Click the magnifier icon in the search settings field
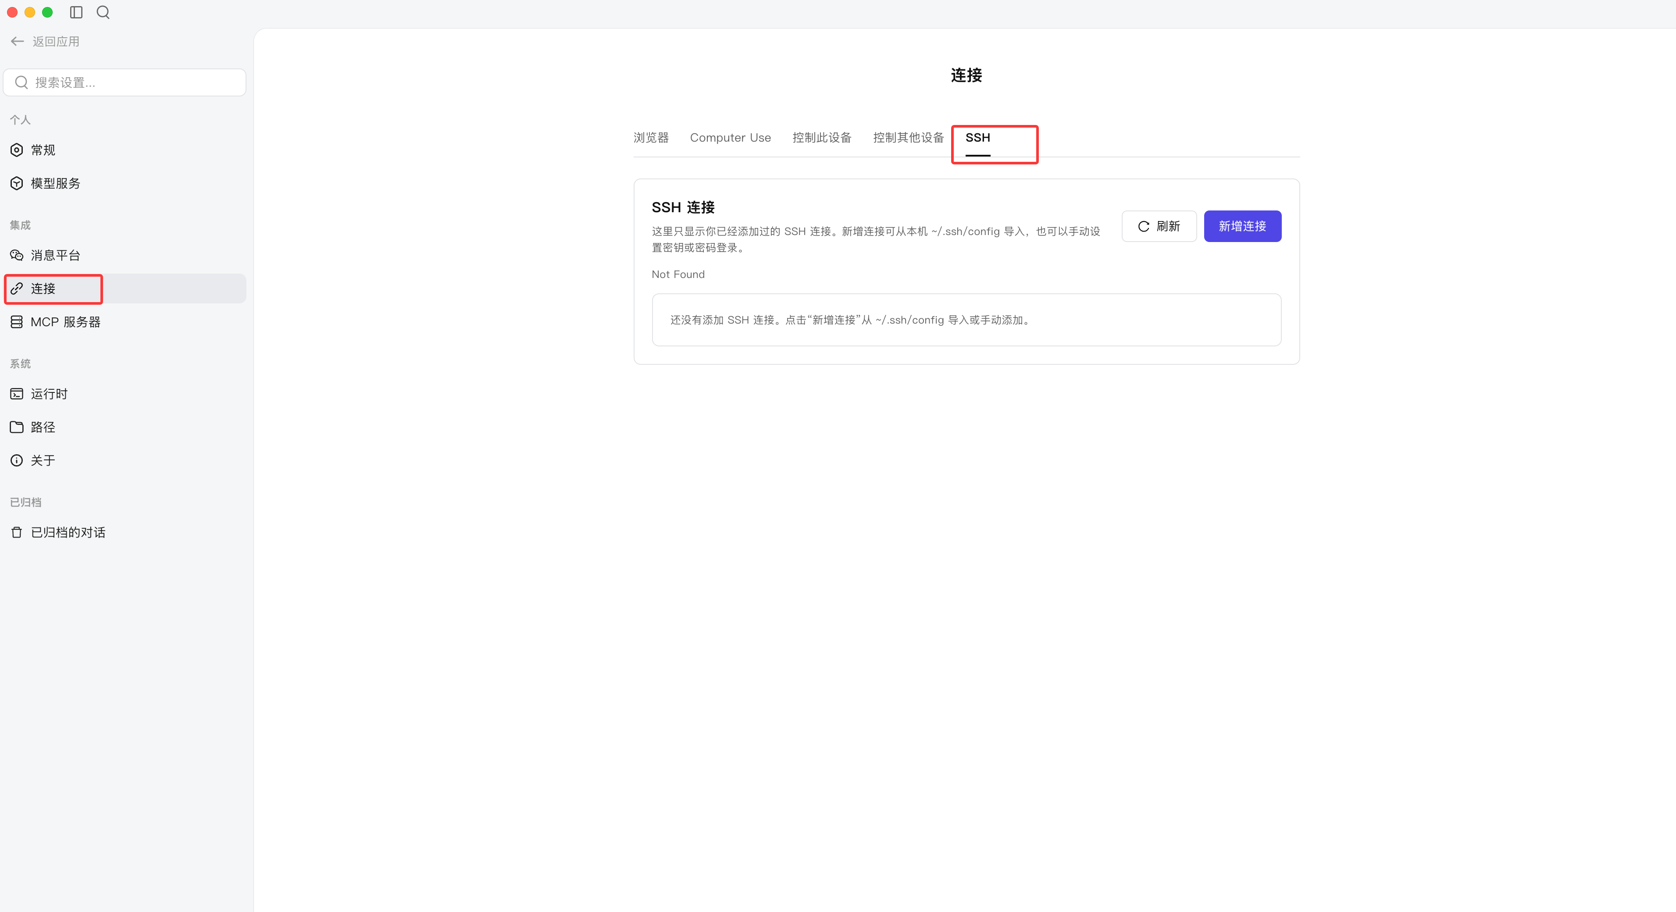This screenshot has width=1676, height=912. (21, 82)
